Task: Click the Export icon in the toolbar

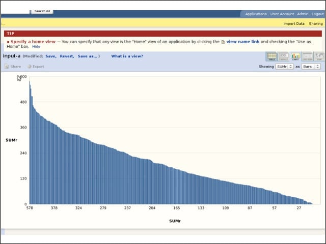Action: click(x=30, y=67)
